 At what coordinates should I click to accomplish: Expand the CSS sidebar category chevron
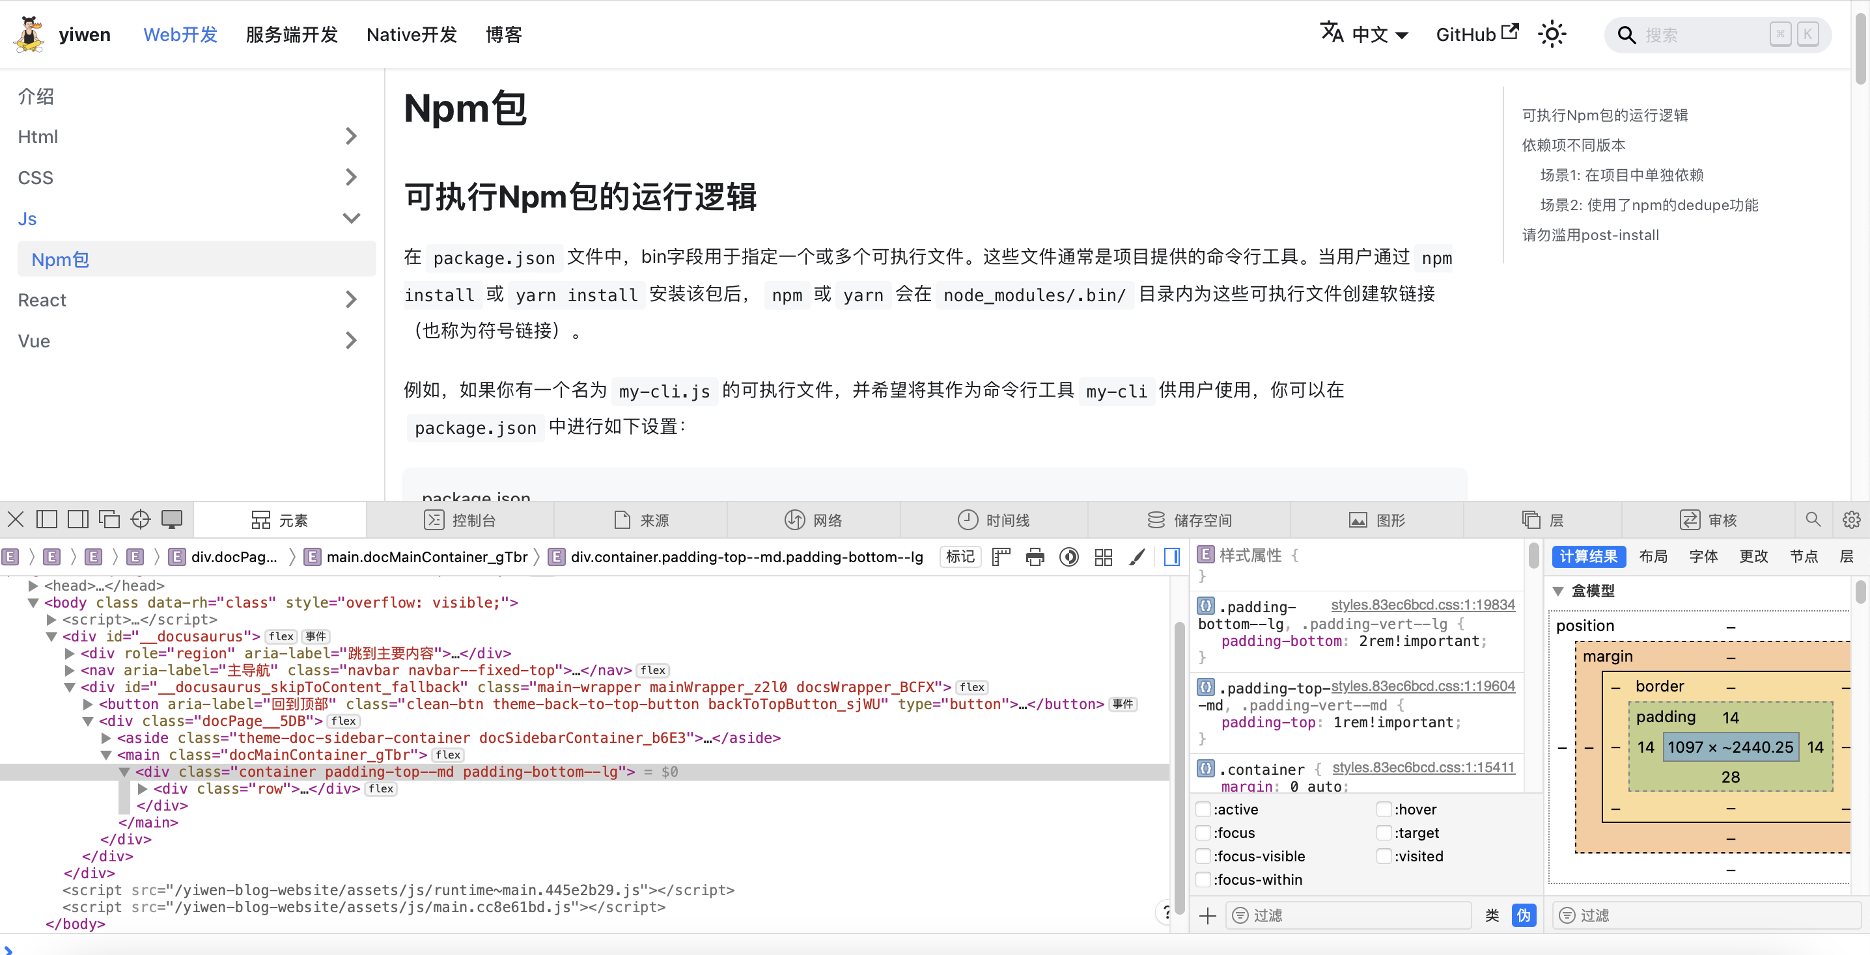coord(352,177)
